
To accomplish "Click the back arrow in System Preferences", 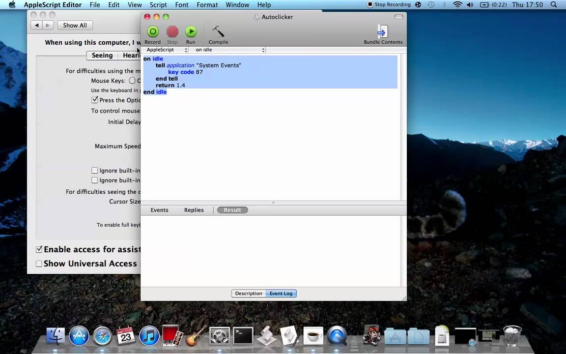I will tap(36, 25).
